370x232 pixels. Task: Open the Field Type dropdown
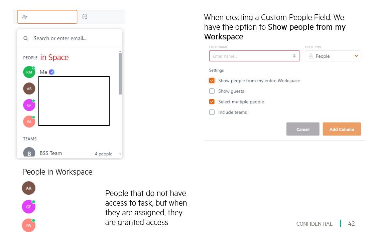pos(356,56)
